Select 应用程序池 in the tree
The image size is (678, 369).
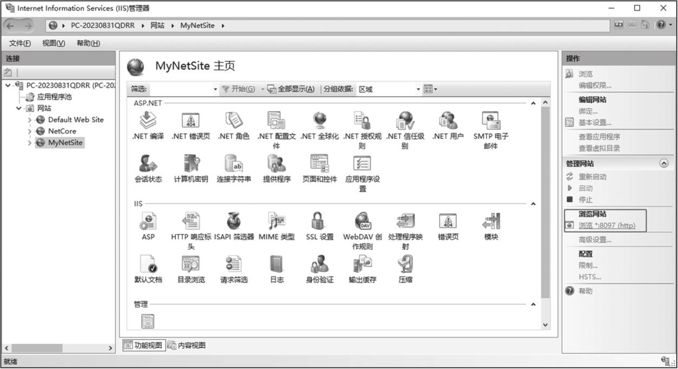pyautogui.click(x=54, y=97)
